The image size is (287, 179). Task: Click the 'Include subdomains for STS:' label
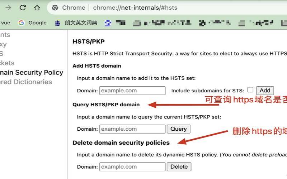point(208,91)
